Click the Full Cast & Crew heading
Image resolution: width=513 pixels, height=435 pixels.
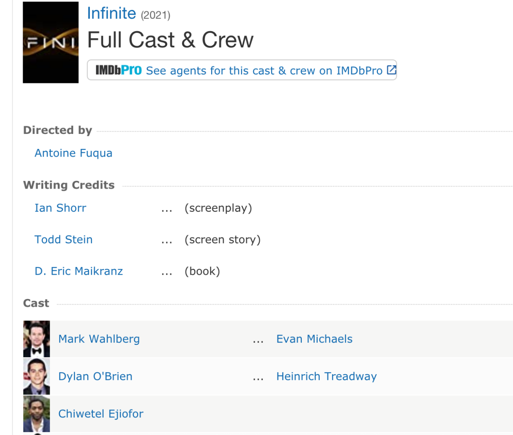pos(170,40)
